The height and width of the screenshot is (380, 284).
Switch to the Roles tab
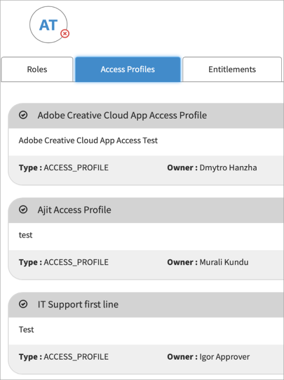click(x=37, y=69)
